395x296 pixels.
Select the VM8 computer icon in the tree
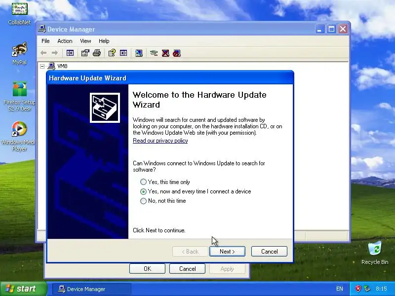(x=51, y=66)
